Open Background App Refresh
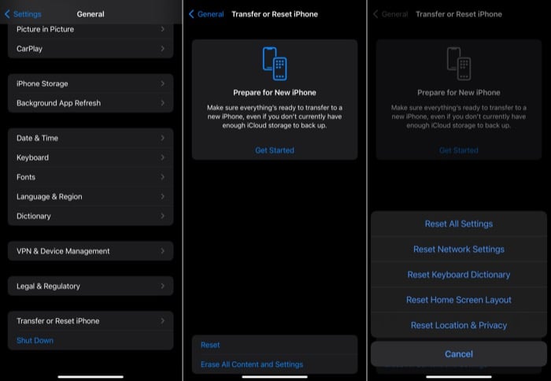 point(91,103)
